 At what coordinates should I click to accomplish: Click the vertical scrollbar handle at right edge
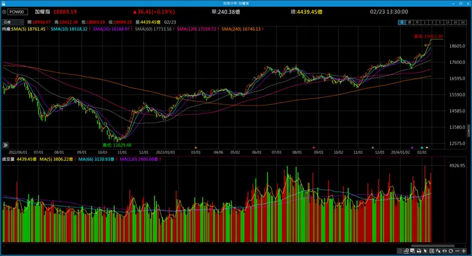tap(468, 130)
